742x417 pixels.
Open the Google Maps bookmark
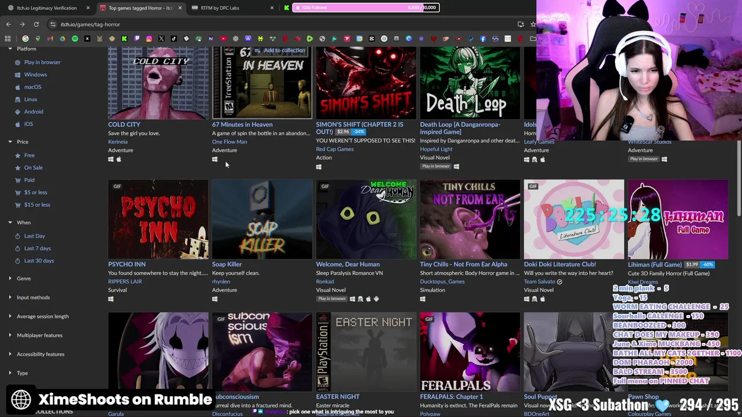click(38, 39)
